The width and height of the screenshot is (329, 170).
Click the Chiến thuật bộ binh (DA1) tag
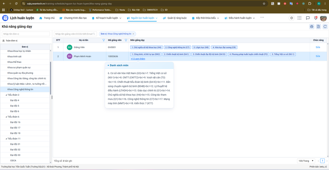176,54
